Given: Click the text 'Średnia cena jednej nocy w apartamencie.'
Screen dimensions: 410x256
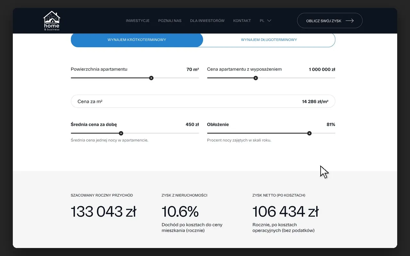Looking at the screenshot, I should pos(110,140).
